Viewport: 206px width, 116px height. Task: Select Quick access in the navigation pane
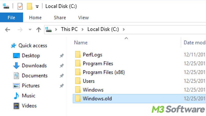[x=32, y=46]
